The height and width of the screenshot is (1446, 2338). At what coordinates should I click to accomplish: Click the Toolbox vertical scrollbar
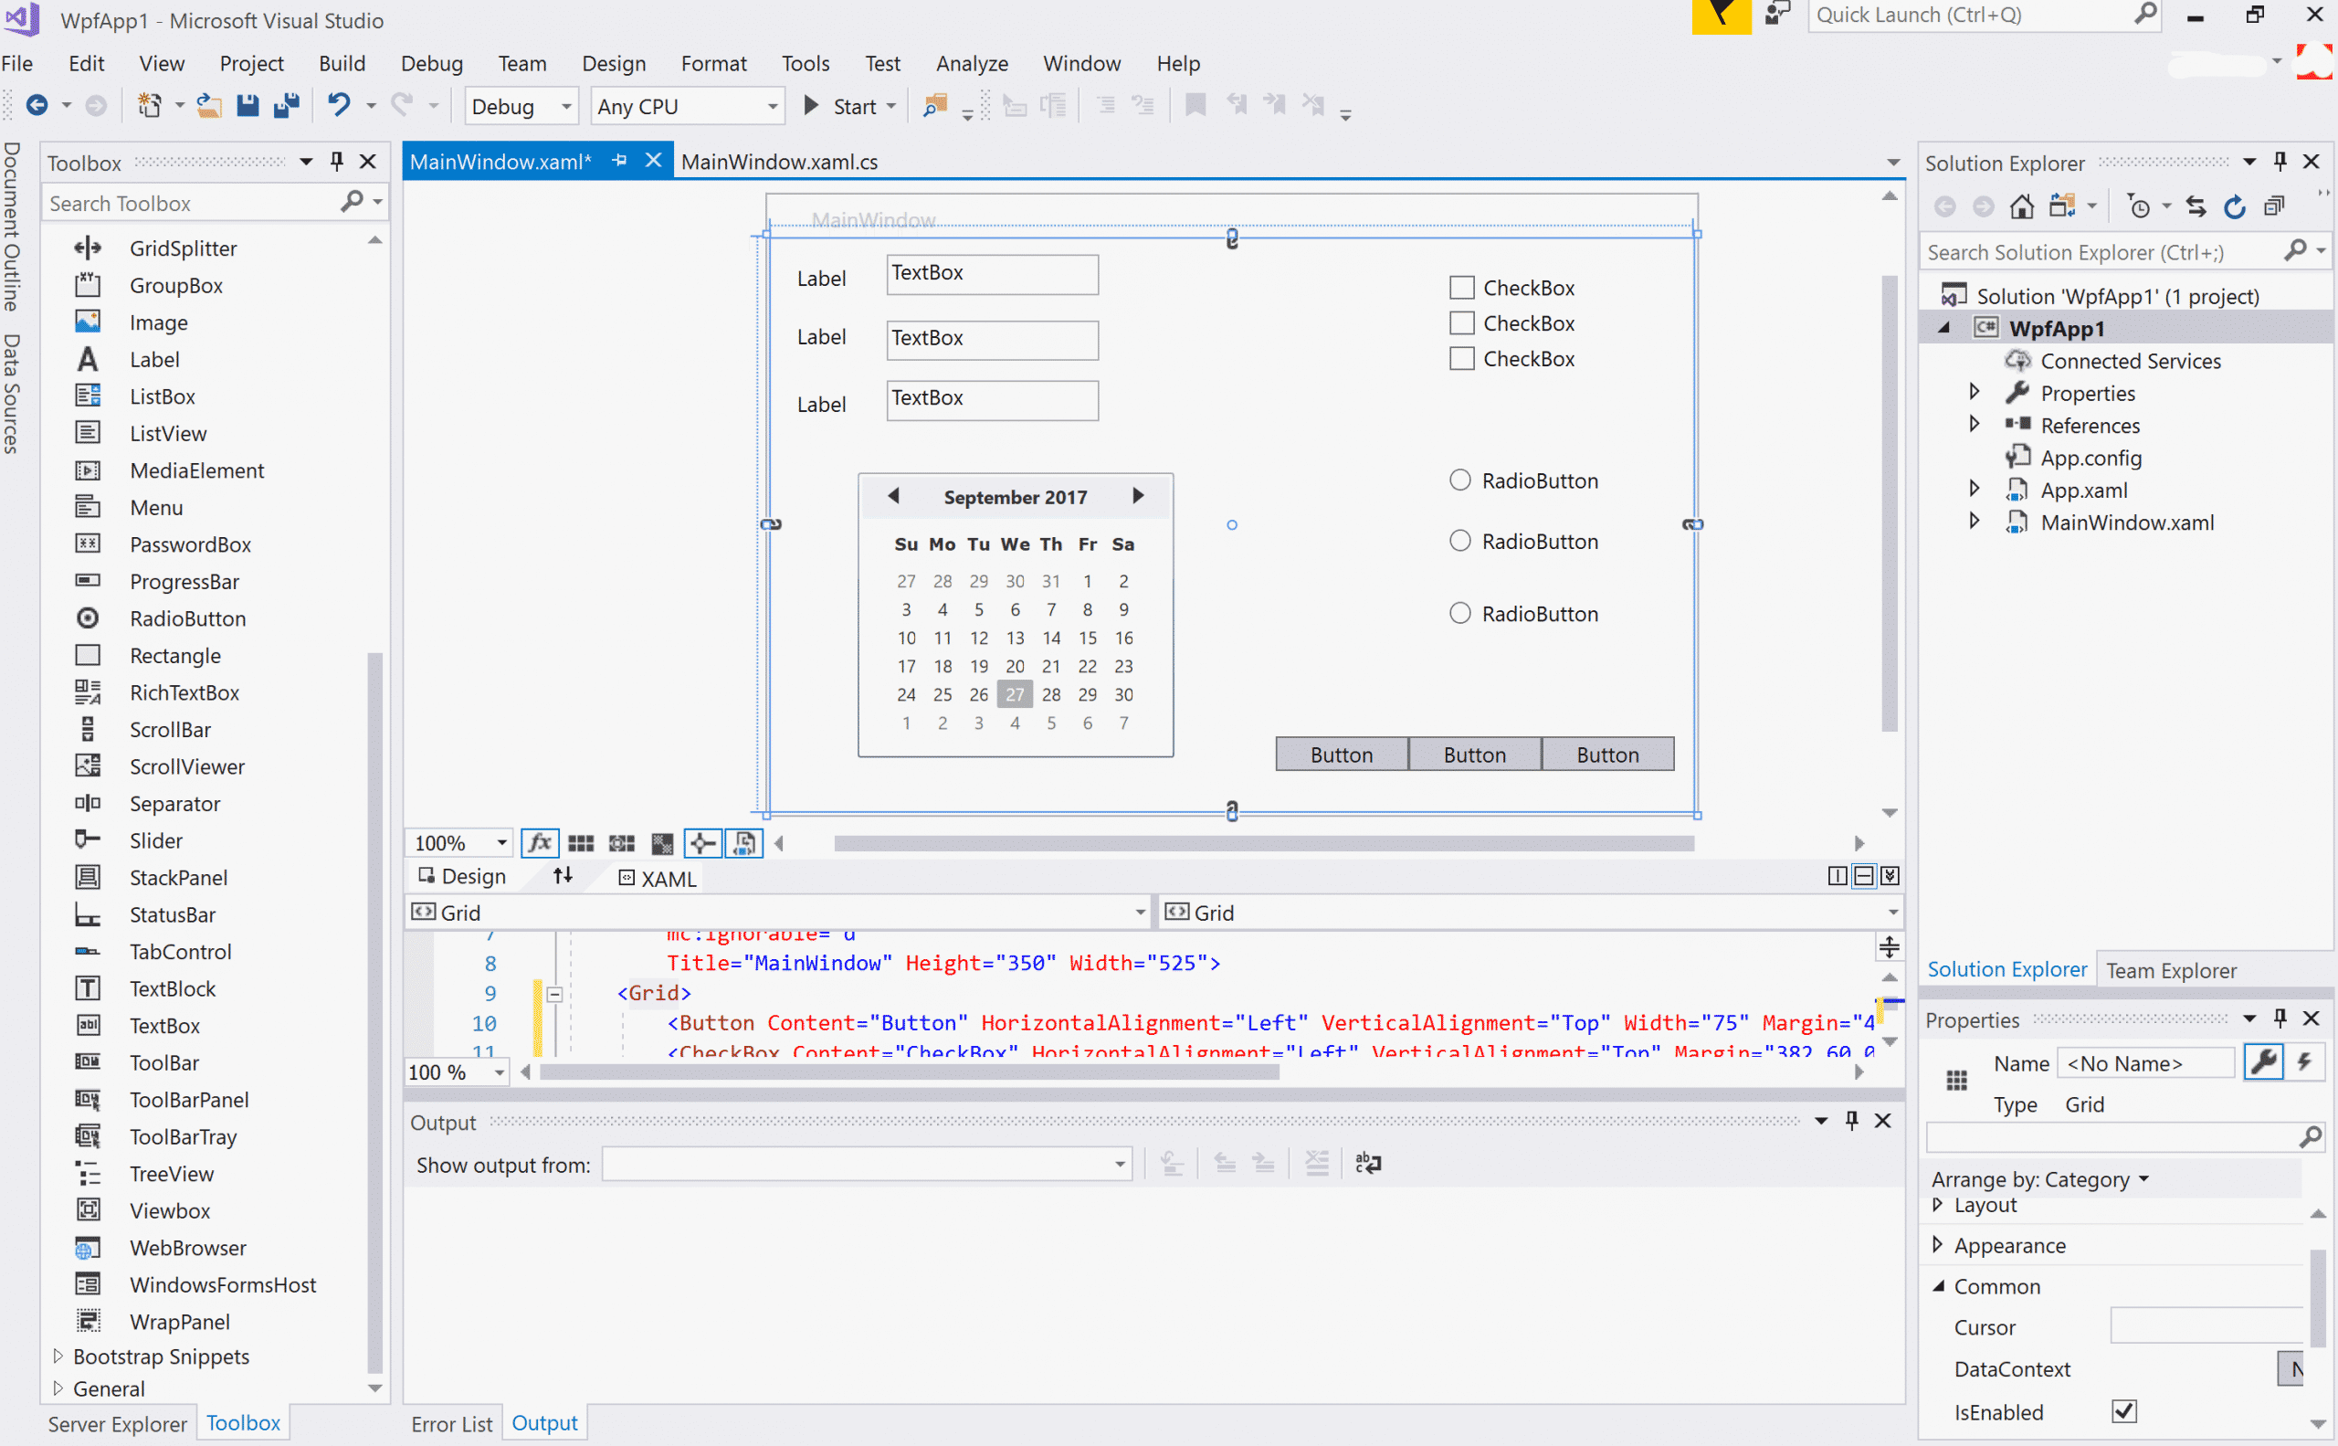[x=374, y=1012]
